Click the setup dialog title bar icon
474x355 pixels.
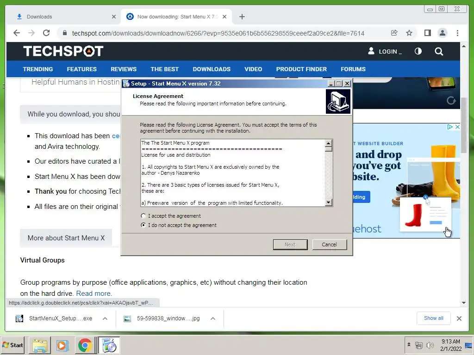(126, 84)
